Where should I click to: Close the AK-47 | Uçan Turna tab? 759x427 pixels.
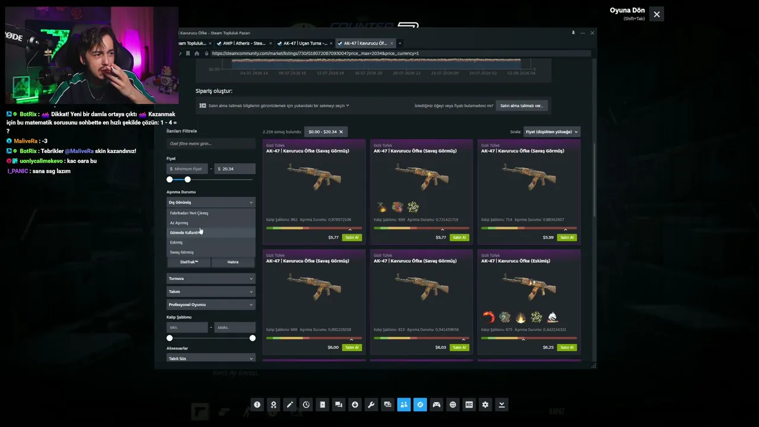click(331, 43)
